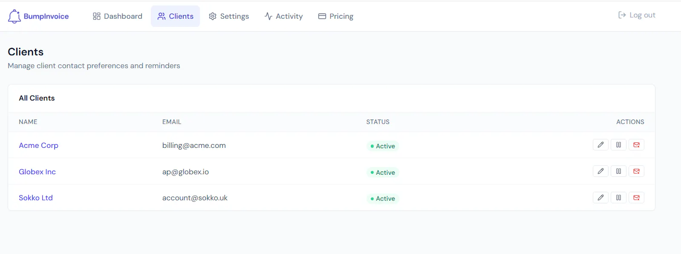Click the ACTIONS column header
This screenshot has width=681, height=254.
630,122
